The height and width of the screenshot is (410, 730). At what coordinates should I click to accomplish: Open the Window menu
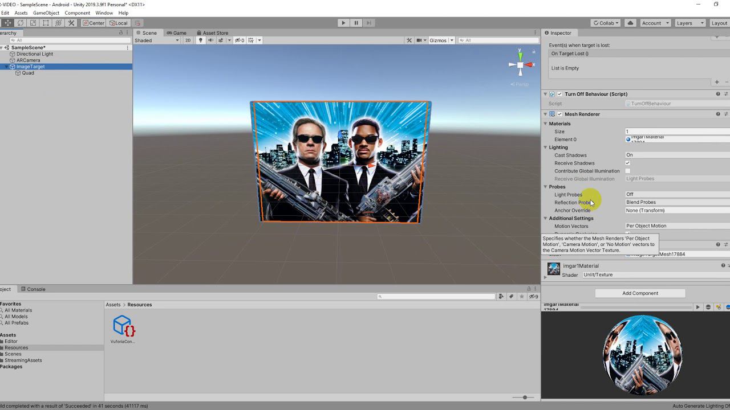(104, 13)
